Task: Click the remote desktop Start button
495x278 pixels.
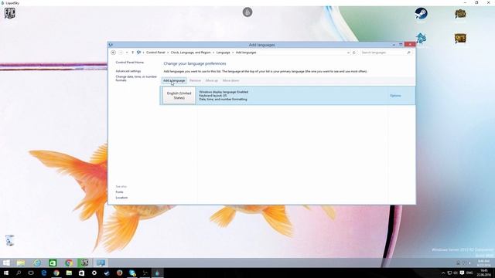Action: pos(6,263)
